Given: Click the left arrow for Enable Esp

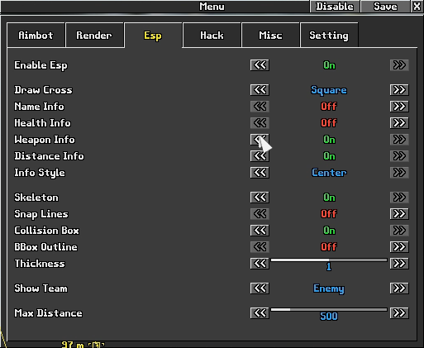Looking at the screenshot, I should tap(260, 65).
